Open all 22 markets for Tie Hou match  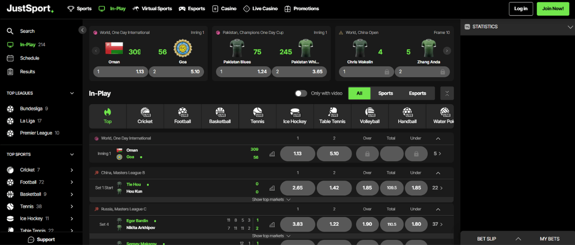point(437,188)
